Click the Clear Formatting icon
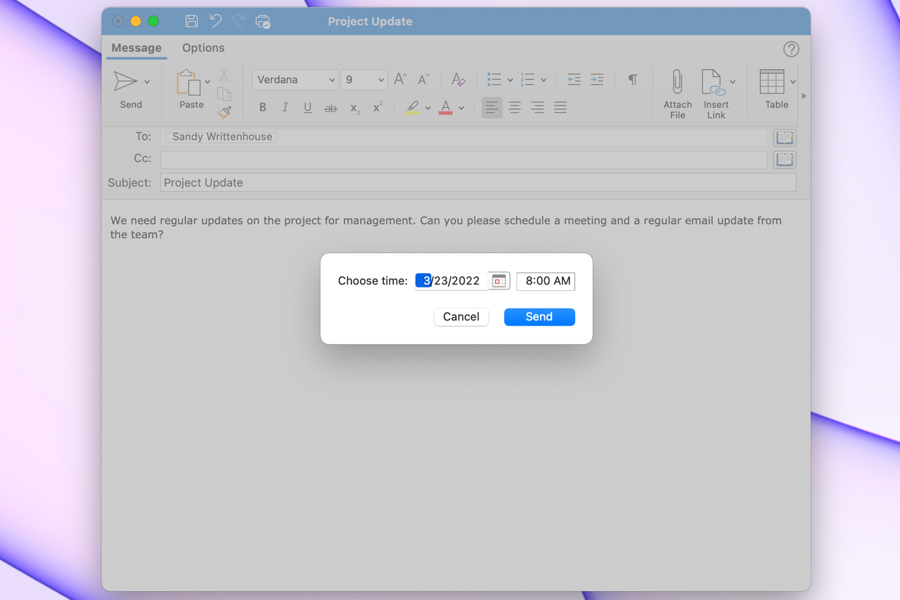 458,79
